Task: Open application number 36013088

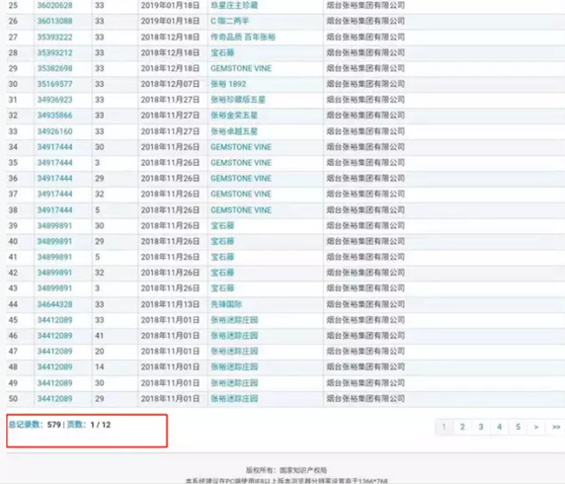Action: pos(54,21)
